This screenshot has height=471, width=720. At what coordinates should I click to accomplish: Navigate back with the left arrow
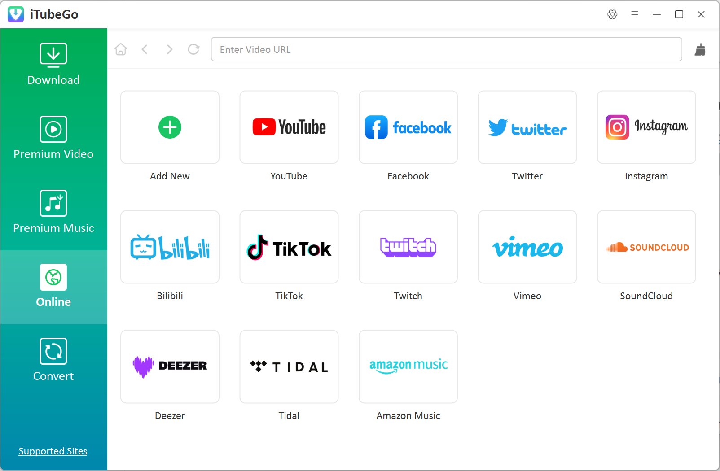145,49
